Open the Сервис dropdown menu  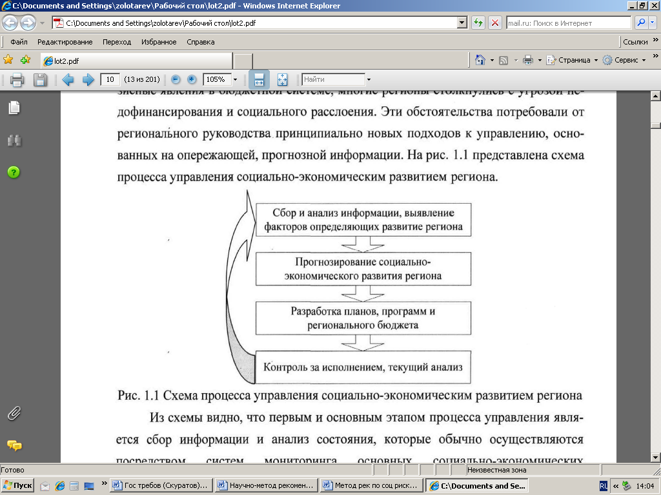(624, 60)
